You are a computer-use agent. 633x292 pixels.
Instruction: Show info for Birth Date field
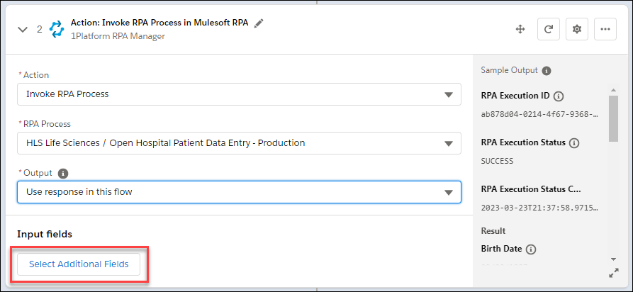[x=531, y=249]
